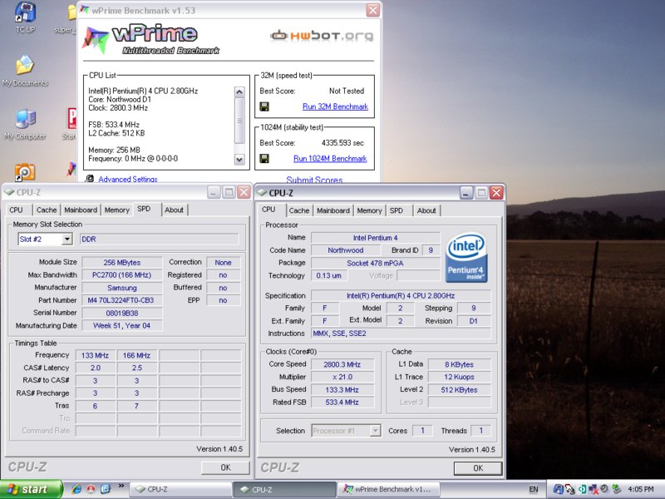Run the 1024M Benchmark
Screen dimensions: 665x499
coord(330,159)
